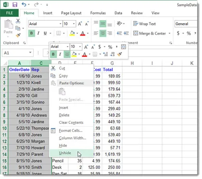Image resolution: width=202 pixels, height=179 pixels.
Task: Toggle ribbon Center alignment
Action: 103,33
